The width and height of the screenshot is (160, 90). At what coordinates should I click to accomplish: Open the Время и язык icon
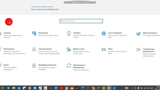click(69, 49)
